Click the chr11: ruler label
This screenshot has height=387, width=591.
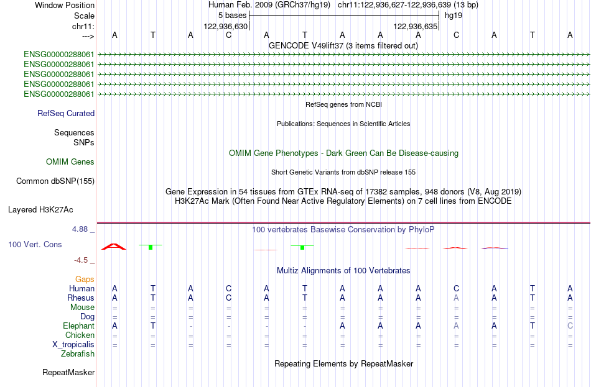coord(83,26)
